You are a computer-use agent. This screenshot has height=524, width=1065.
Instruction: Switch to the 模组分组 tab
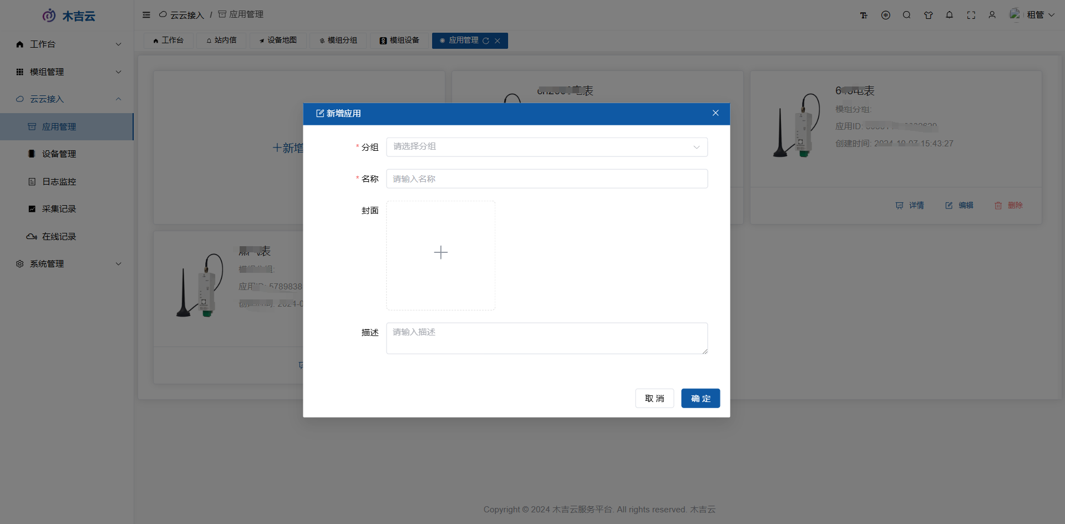tap(338, 40)
